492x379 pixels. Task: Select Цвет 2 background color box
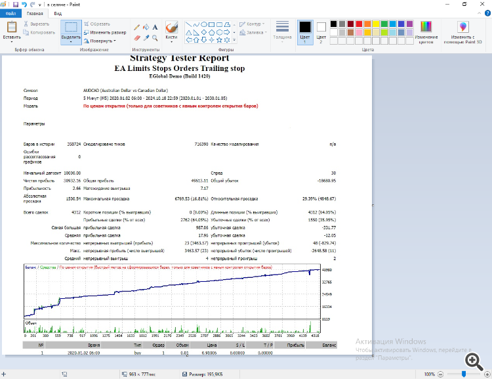321,32
